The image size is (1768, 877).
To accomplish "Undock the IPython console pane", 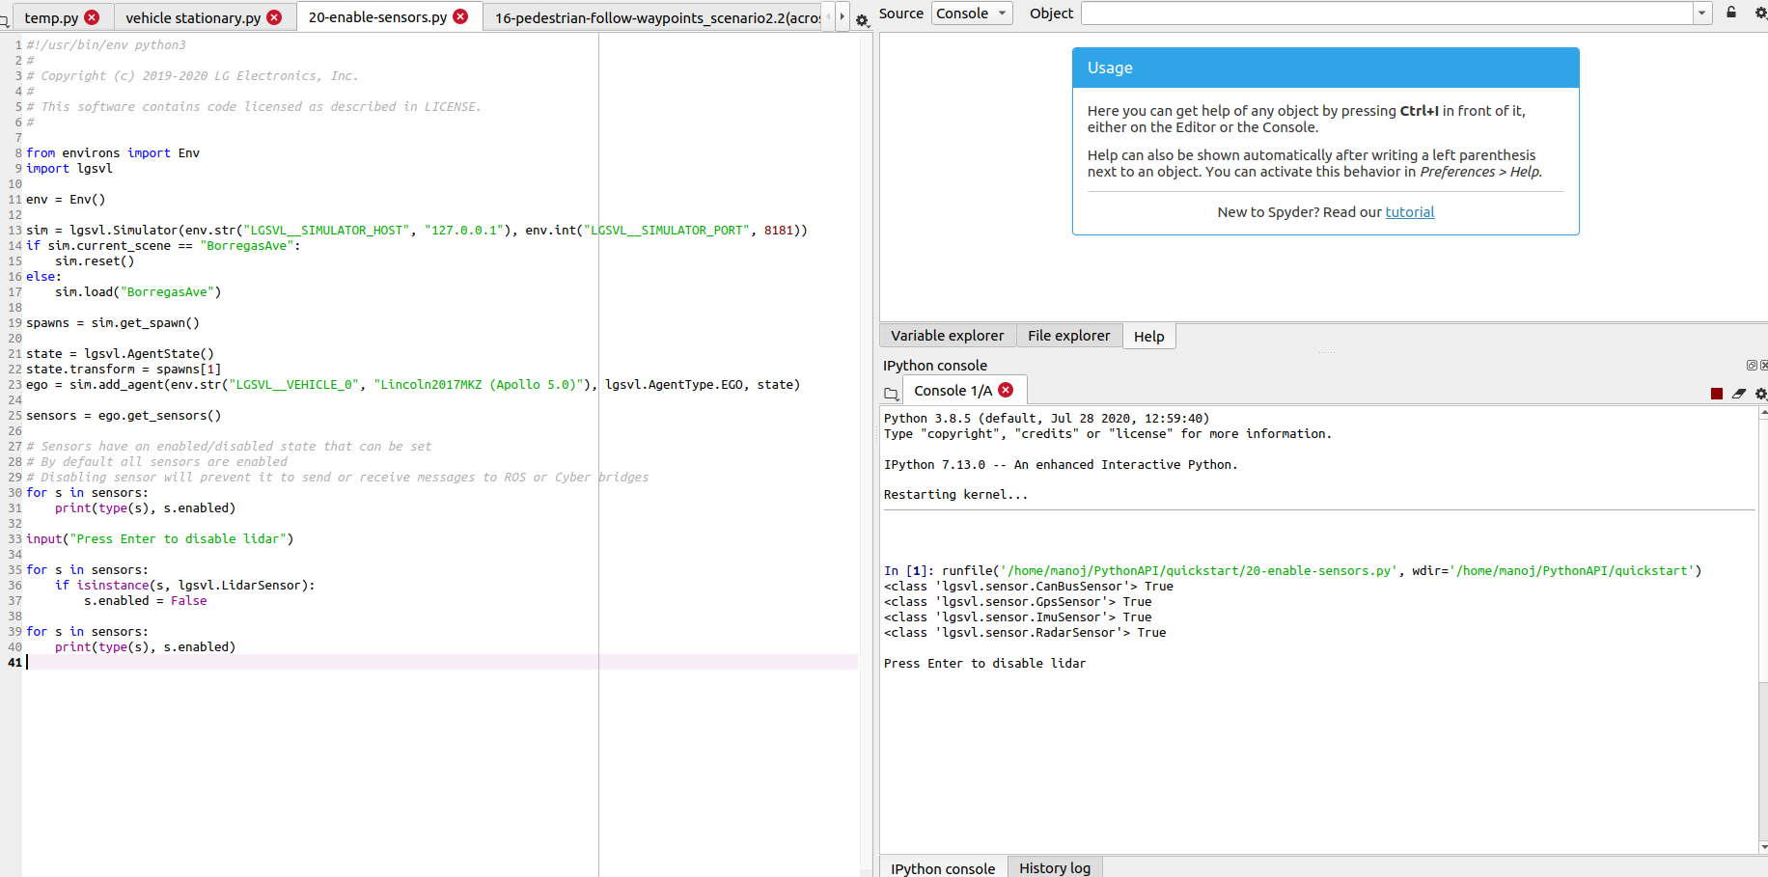I will (1752, 365).
